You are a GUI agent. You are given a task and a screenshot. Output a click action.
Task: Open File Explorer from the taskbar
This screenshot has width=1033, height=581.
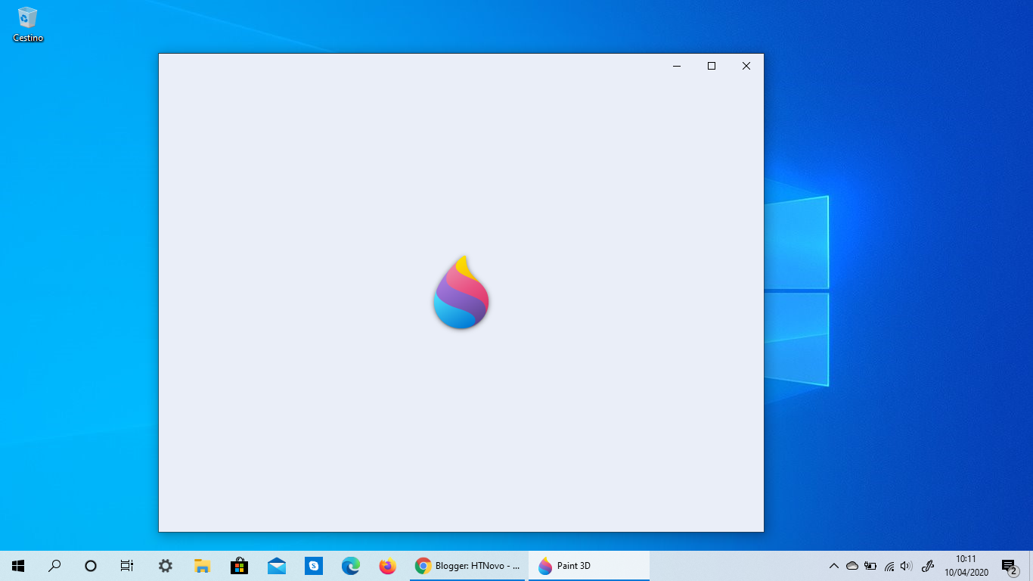pos(202,566)
